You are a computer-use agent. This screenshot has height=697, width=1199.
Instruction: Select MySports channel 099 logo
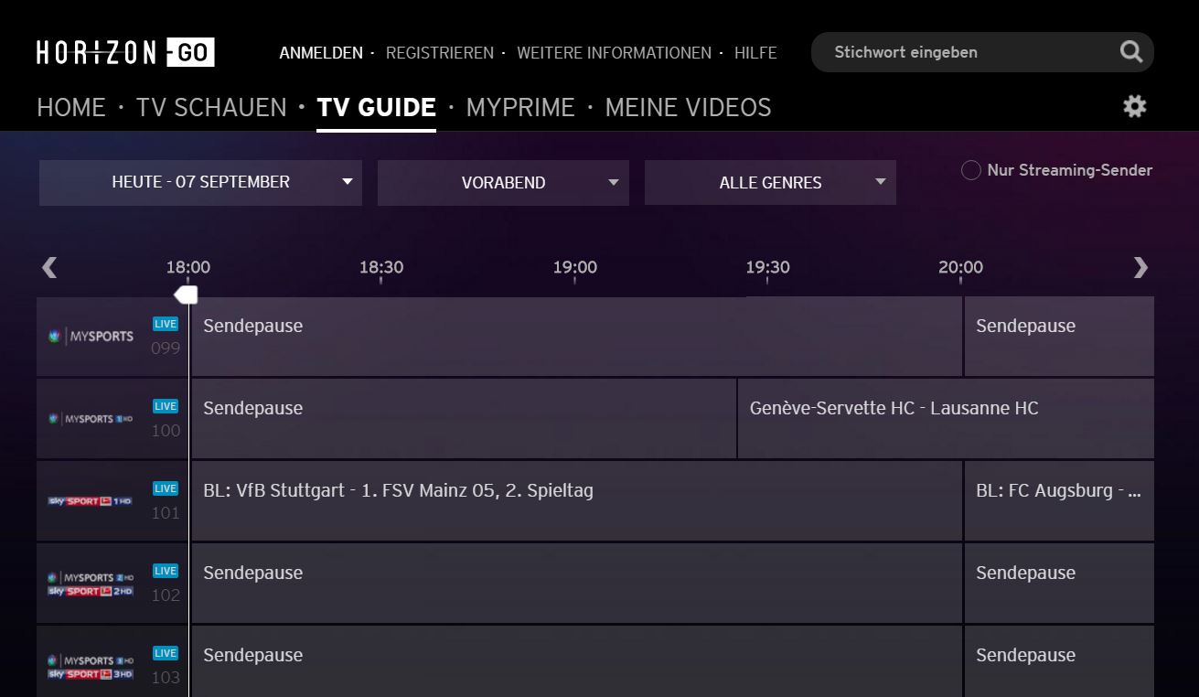click(91, 337)
